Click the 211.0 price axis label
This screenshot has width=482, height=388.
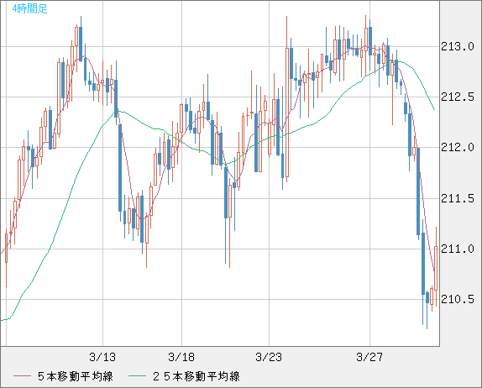coord(458,249)
